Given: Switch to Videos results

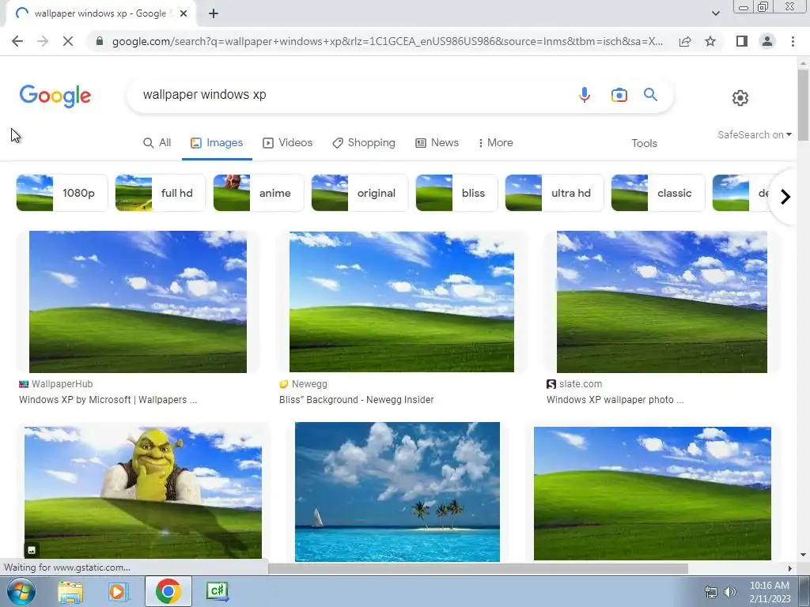Looking at the screenshot, I should click(x=288, y=143).
